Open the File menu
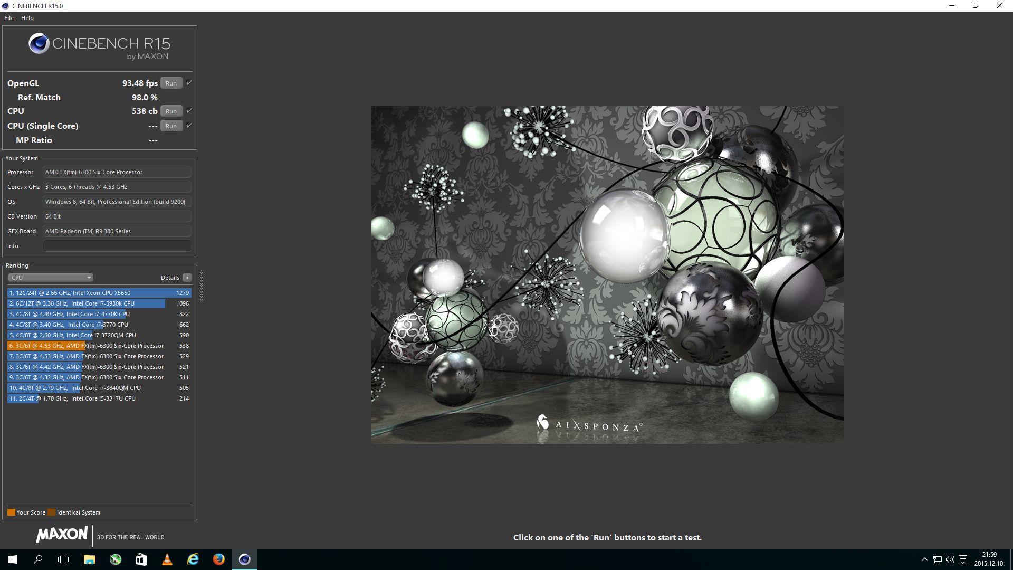This screenshot has height=570, width=1013. point(9,18)
